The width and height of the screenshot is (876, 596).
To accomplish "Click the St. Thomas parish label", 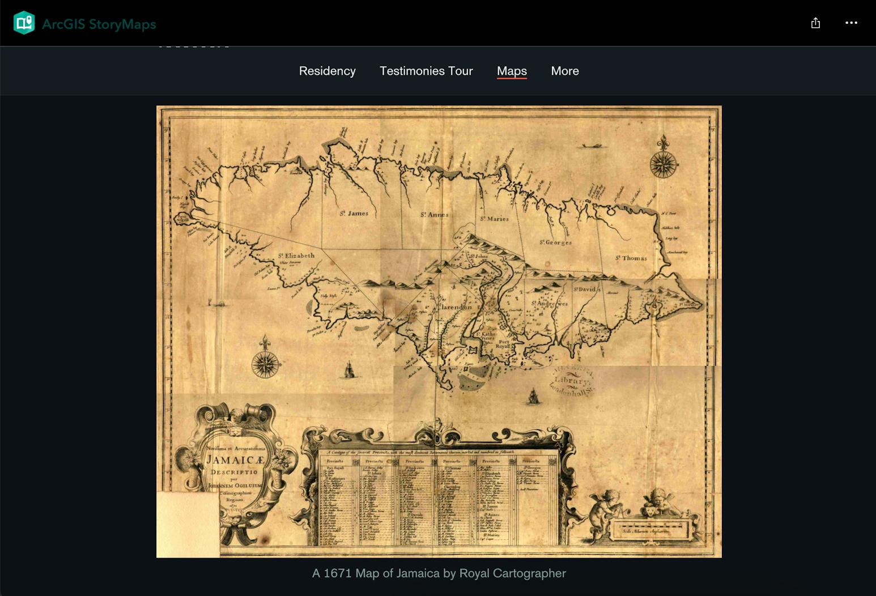I will 631,258.
